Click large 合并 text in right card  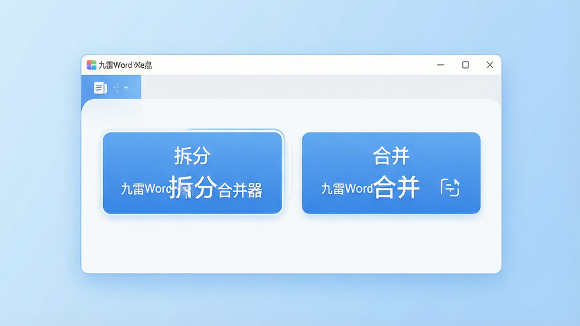point(396,187)
